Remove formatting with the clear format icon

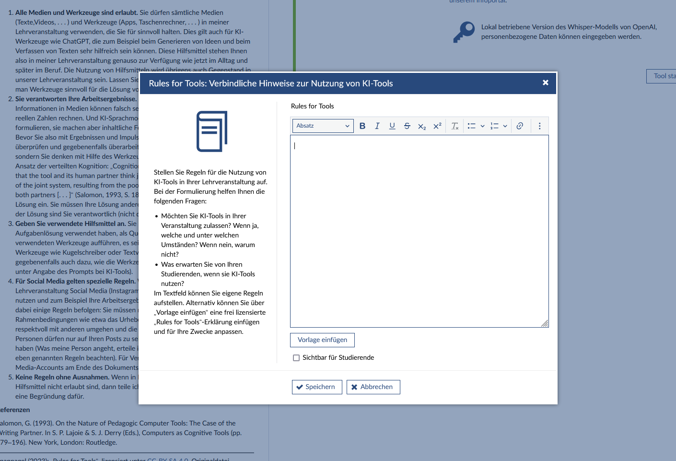coord(455,126)
